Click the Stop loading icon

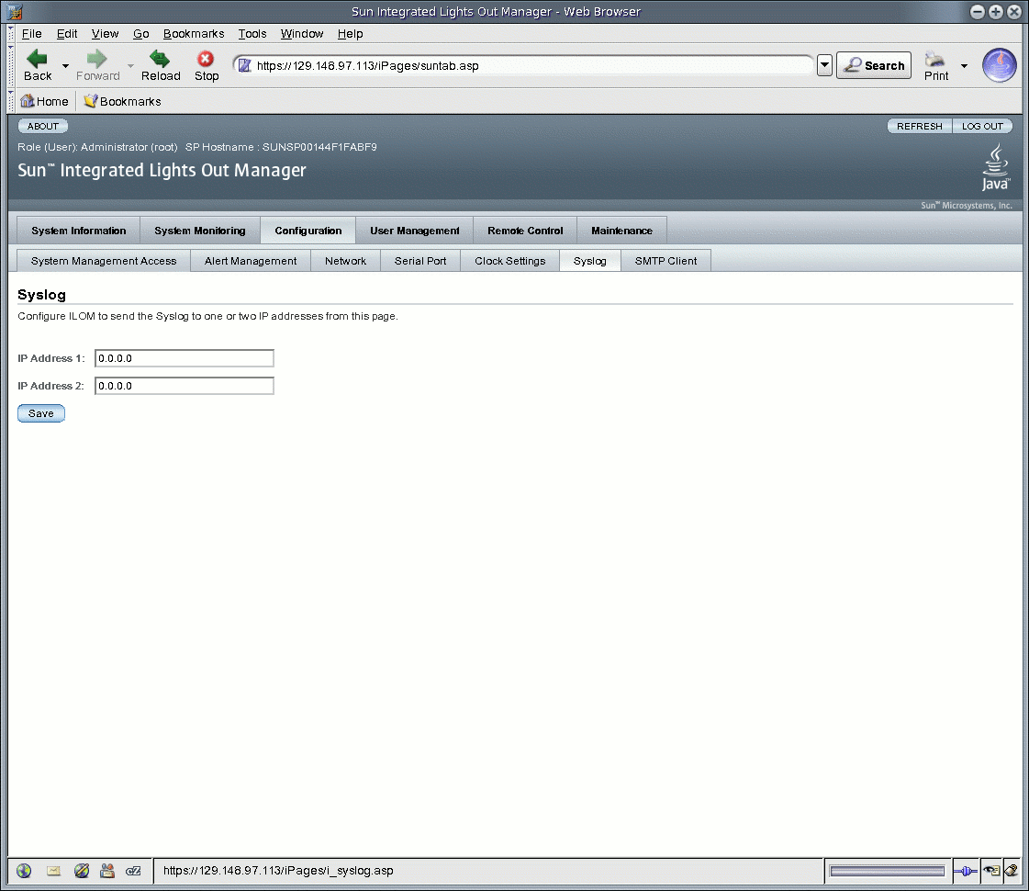coord(206,59)
